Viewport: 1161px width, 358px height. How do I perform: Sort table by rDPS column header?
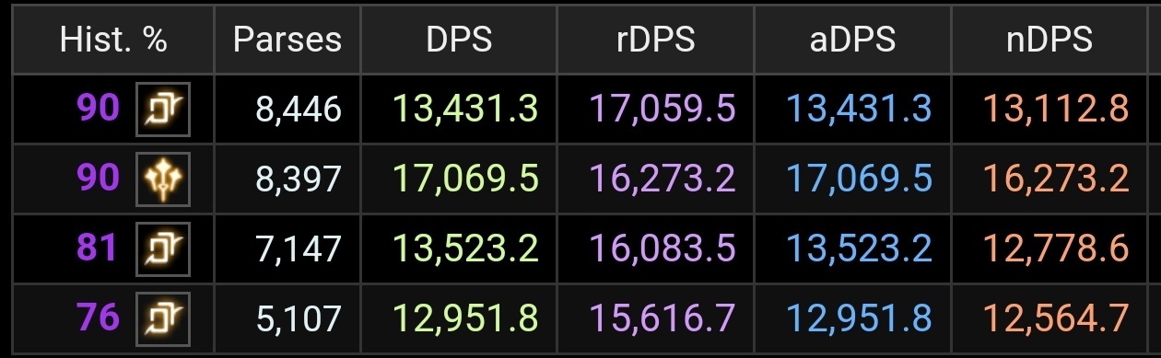click(655, 40)
